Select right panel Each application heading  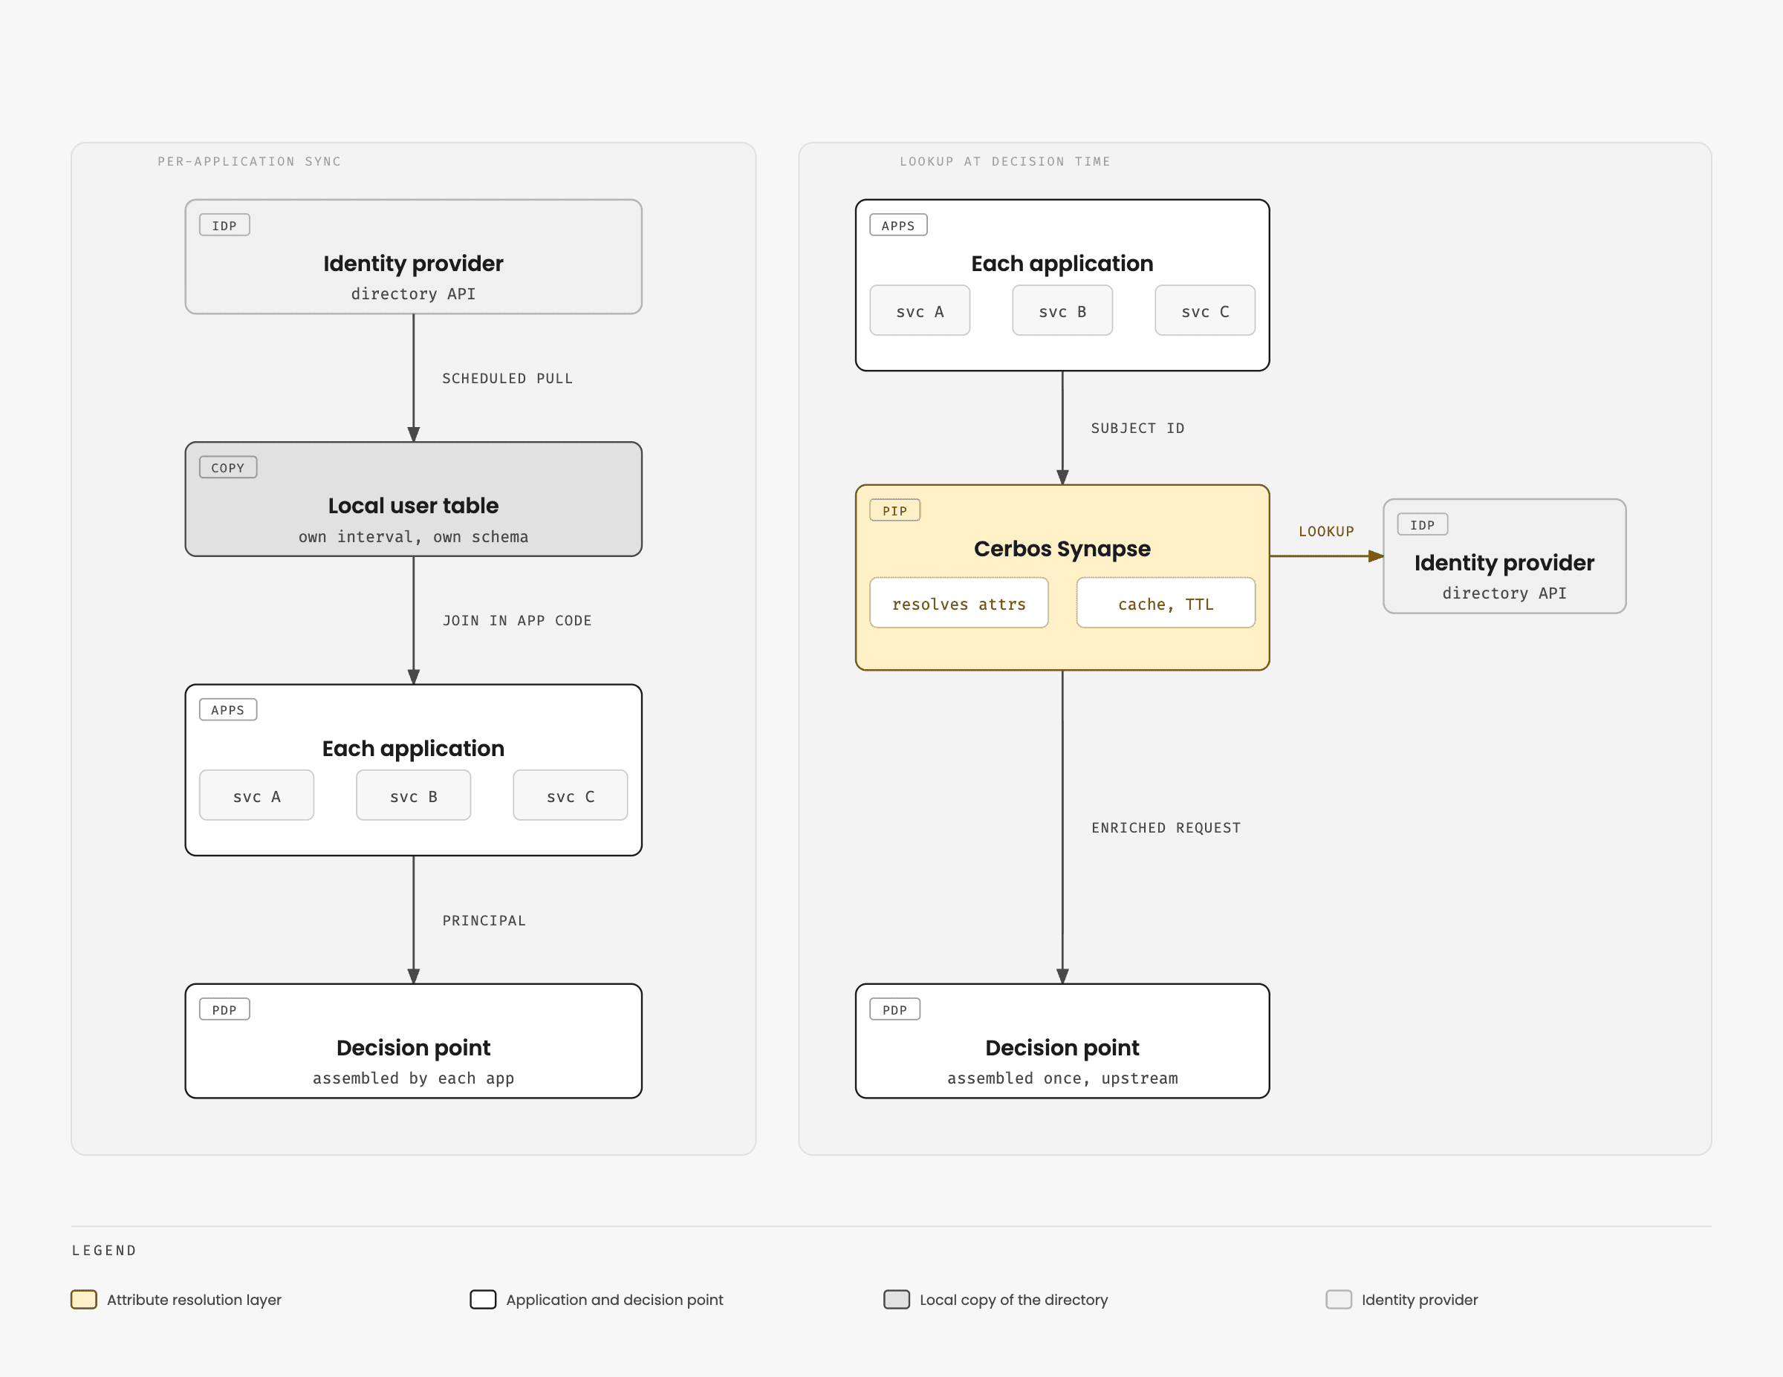click(1062, 264)
